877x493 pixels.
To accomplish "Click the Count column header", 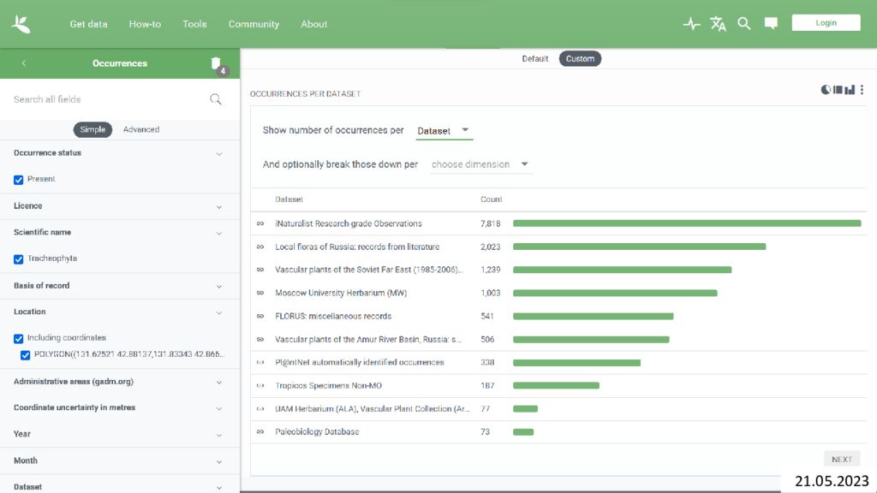I will (491, 199).
